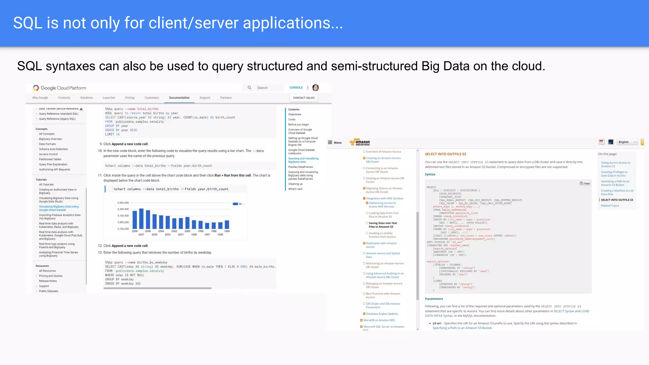Open BigQuery Overview in Concepts list
Screen dimensions: 649x365
tap(50, 139)
